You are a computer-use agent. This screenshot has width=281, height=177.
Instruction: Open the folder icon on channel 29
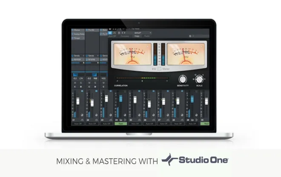click(x=192, y=120)
